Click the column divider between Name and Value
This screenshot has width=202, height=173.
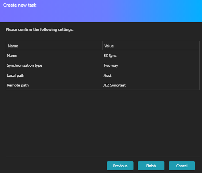point(103,46)
